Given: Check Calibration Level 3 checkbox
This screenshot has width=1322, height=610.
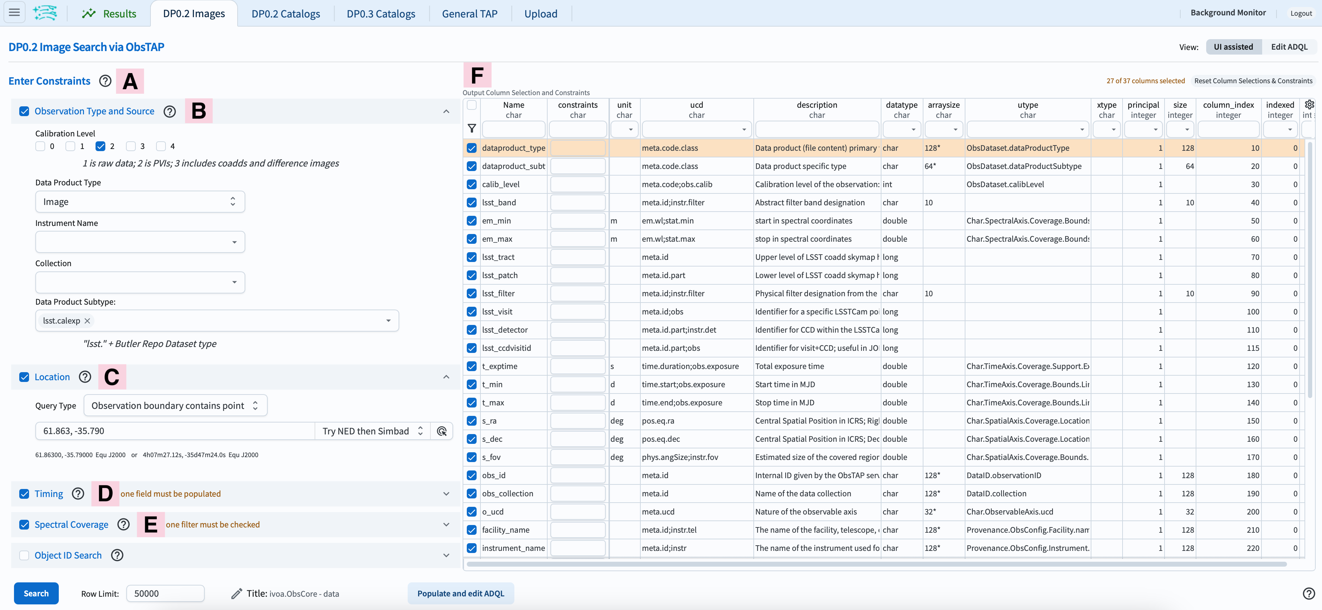Looking at the screenshot, I should [131, 146].
